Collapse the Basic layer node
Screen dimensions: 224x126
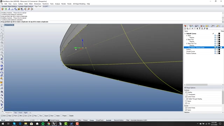(x=187, y=36)
